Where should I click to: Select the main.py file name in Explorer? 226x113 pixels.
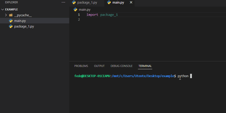point(20,21)
